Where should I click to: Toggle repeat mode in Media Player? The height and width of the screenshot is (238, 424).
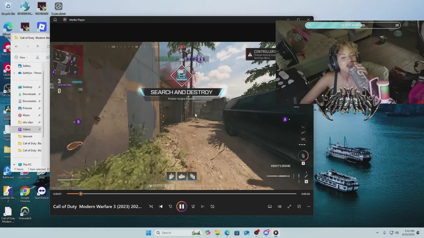point(212,207)
